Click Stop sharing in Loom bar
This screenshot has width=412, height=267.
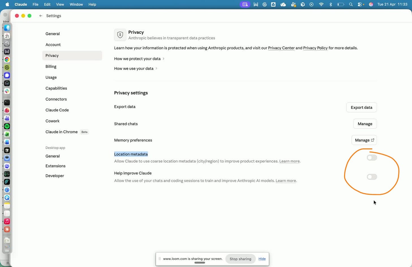tap(240, 259)
